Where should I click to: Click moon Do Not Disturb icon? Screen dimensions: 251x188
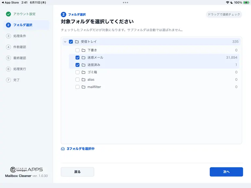click(x=232, y=3)
